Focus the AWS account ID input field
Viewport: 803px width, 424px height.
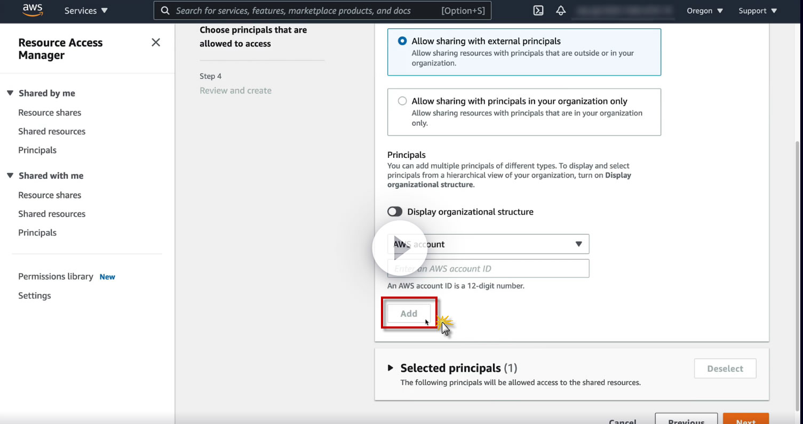pos(488,268)
